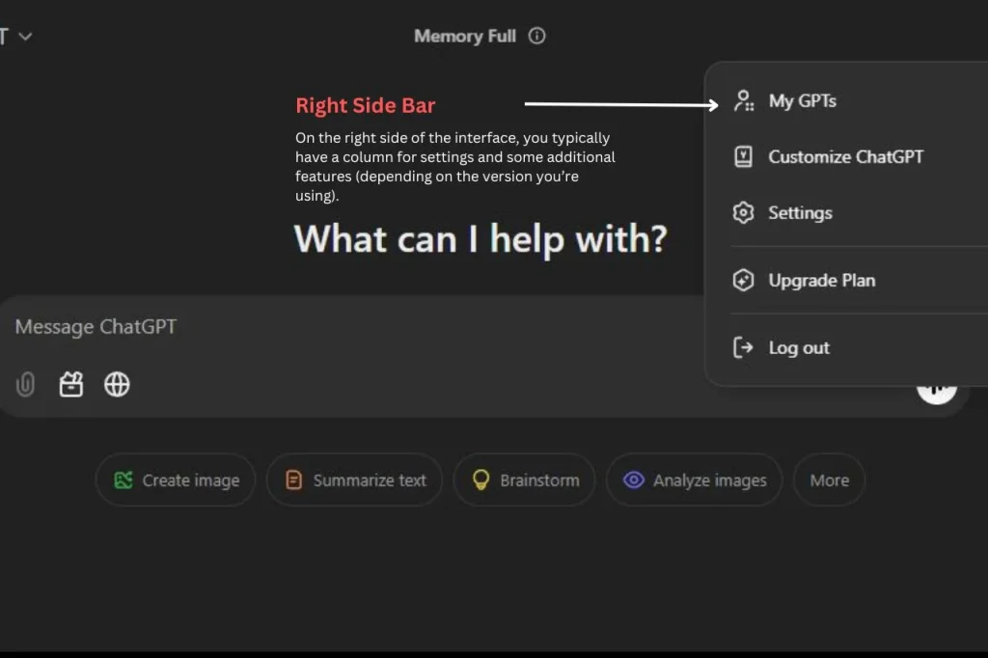Click the Analyze images suggestion button
The width and height of the screenshot is (988, 658).
(x=694, y=480)
